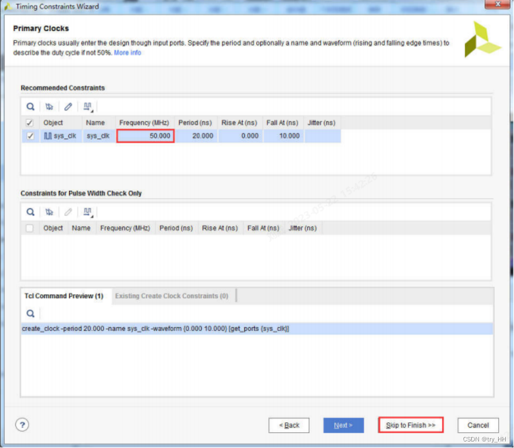Click the search icon in Pulse Width Check toolbar
This screenshot has height=448, width=514.
click(x=30, y=212)
